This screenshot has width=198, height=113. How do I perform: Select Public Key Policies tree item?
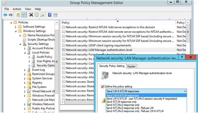point(43,109)
